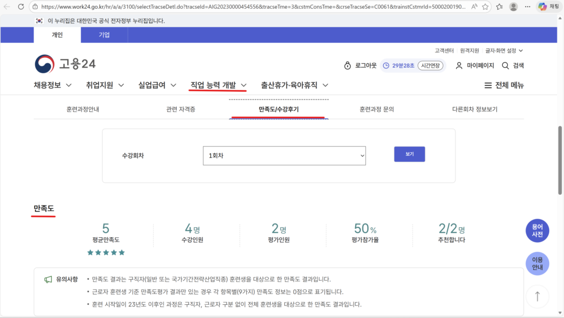Click the 고용24 logo

click(64, 64)
